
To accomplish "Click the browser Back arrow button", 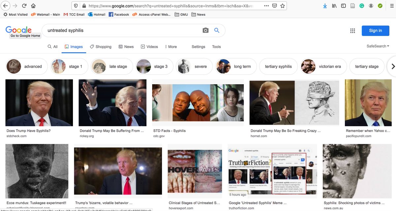I will point(6,6).
